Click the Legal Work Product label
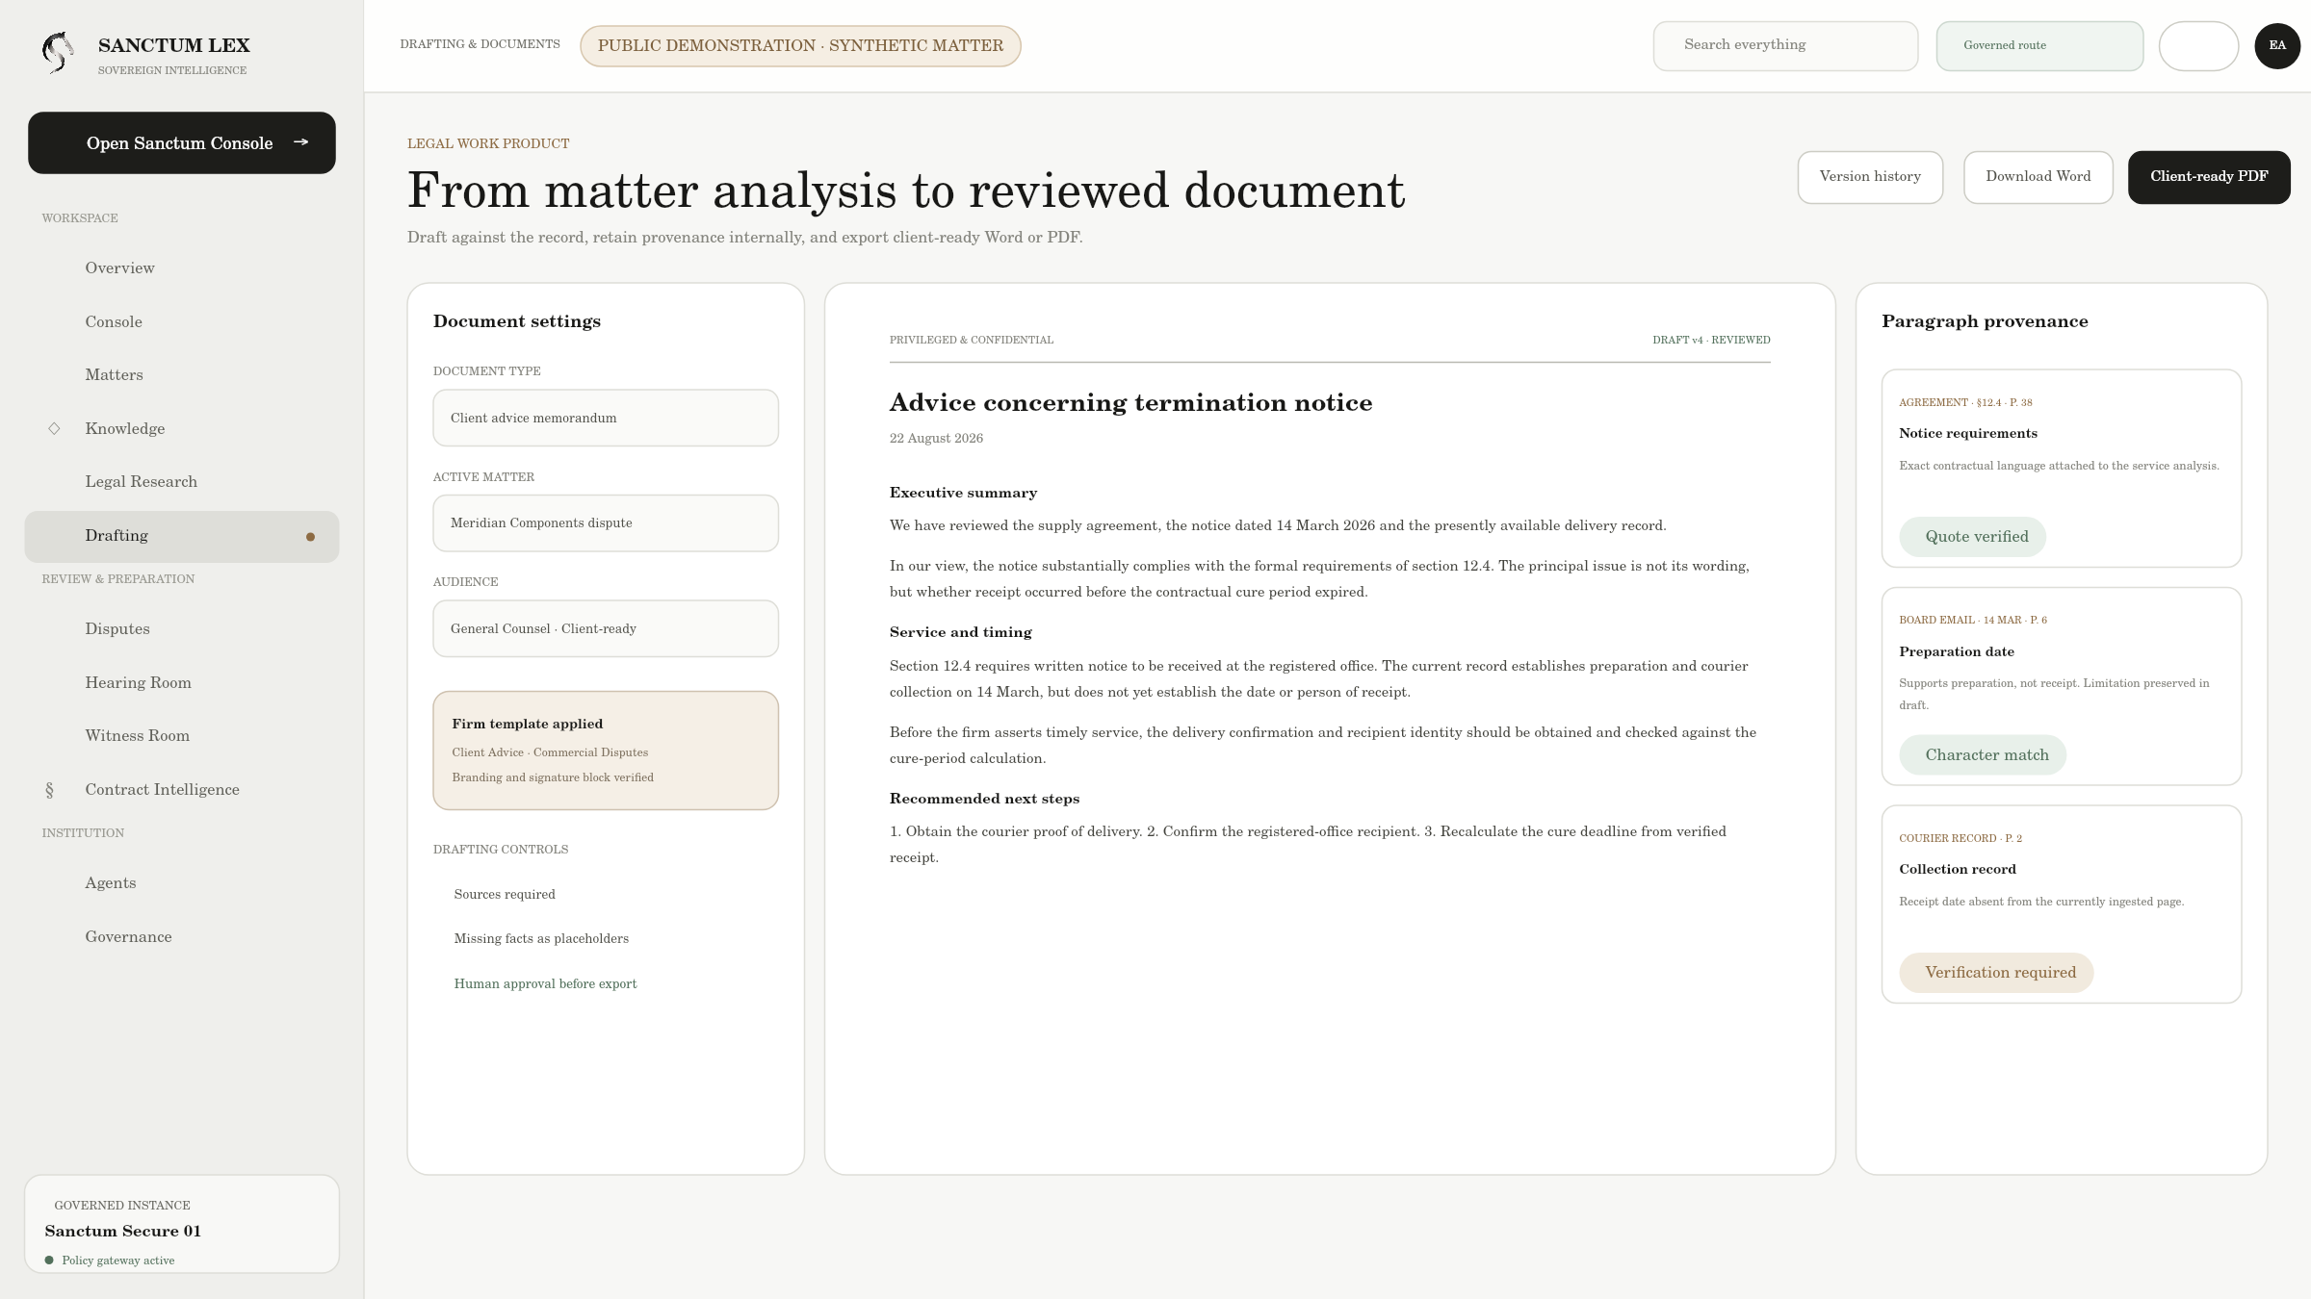 pyautogui.click(x=487, y=144)
